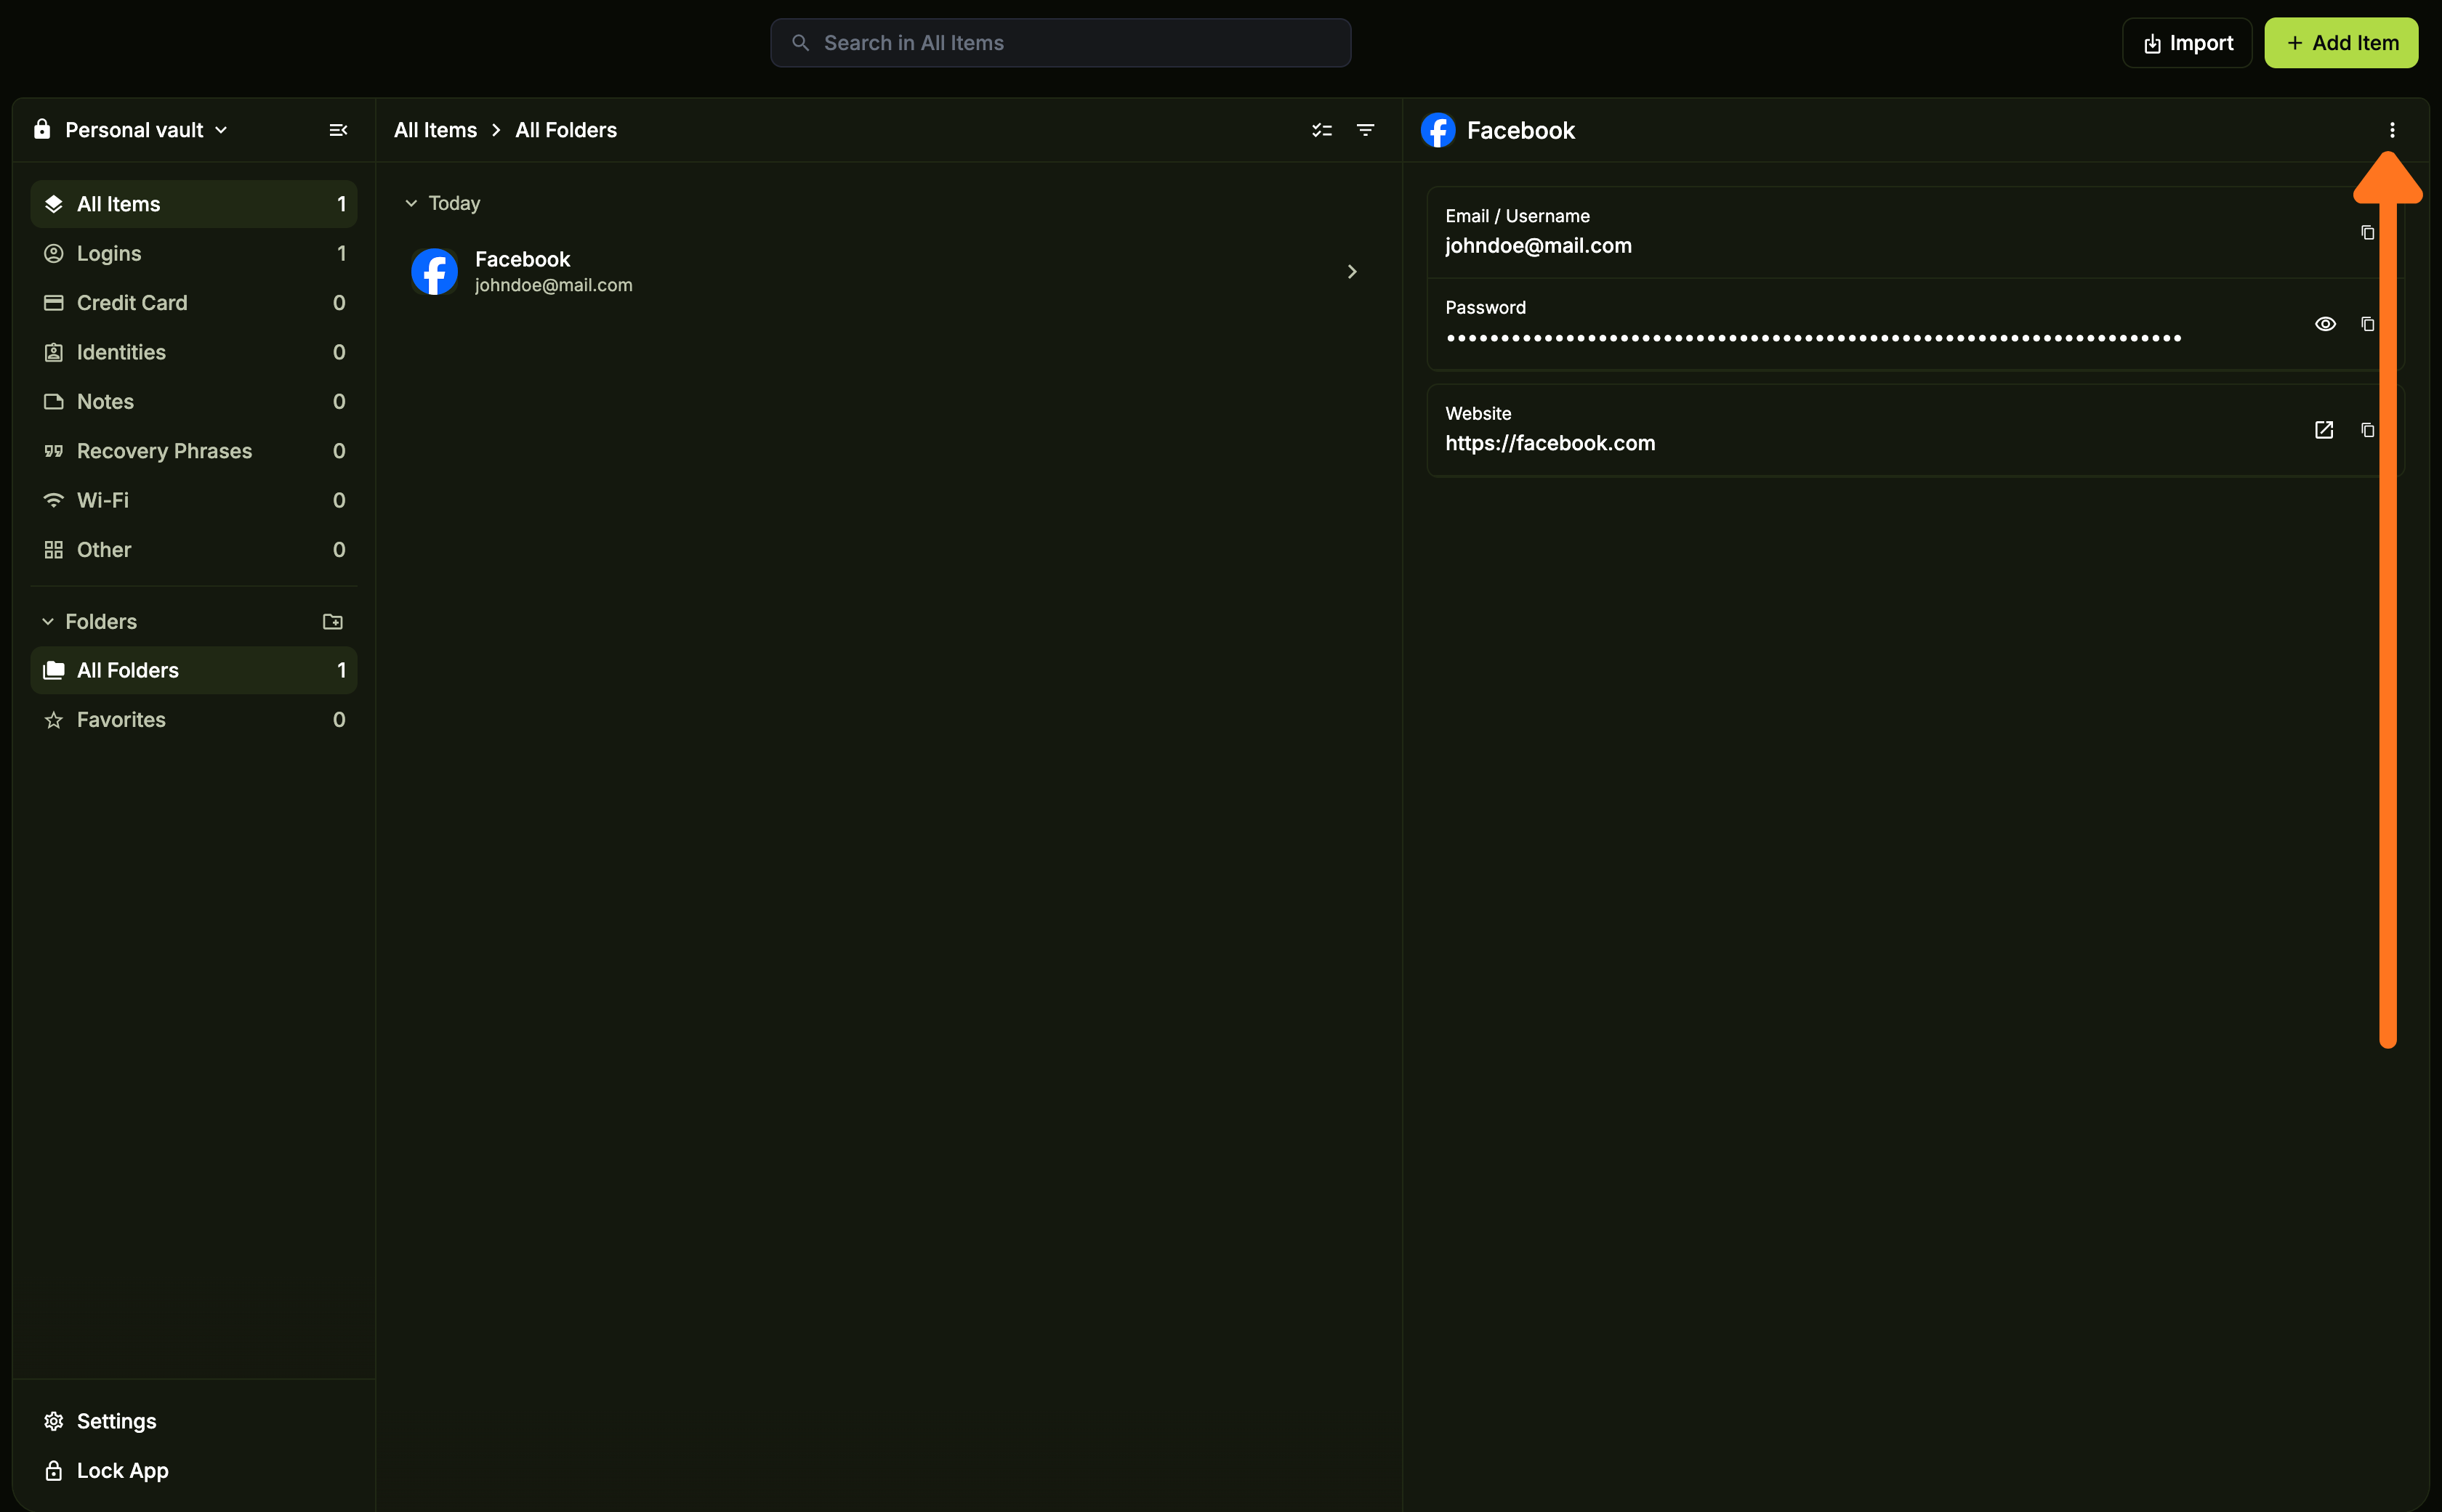Collapse the Folders section
The image size is (2442, 1512).
[x=48, y=620]
